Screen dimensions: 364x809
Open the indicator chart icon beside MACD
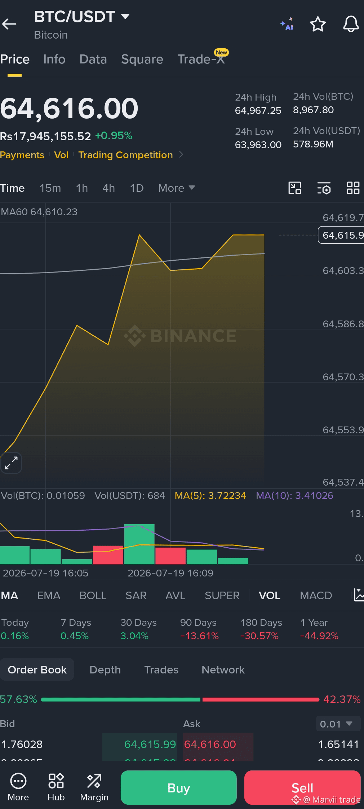coord(359,595)
